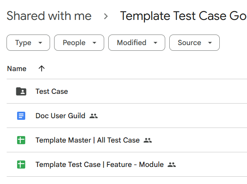Select the Doc User Guild file name
247x184 pixels.
(x=60, y=116)
